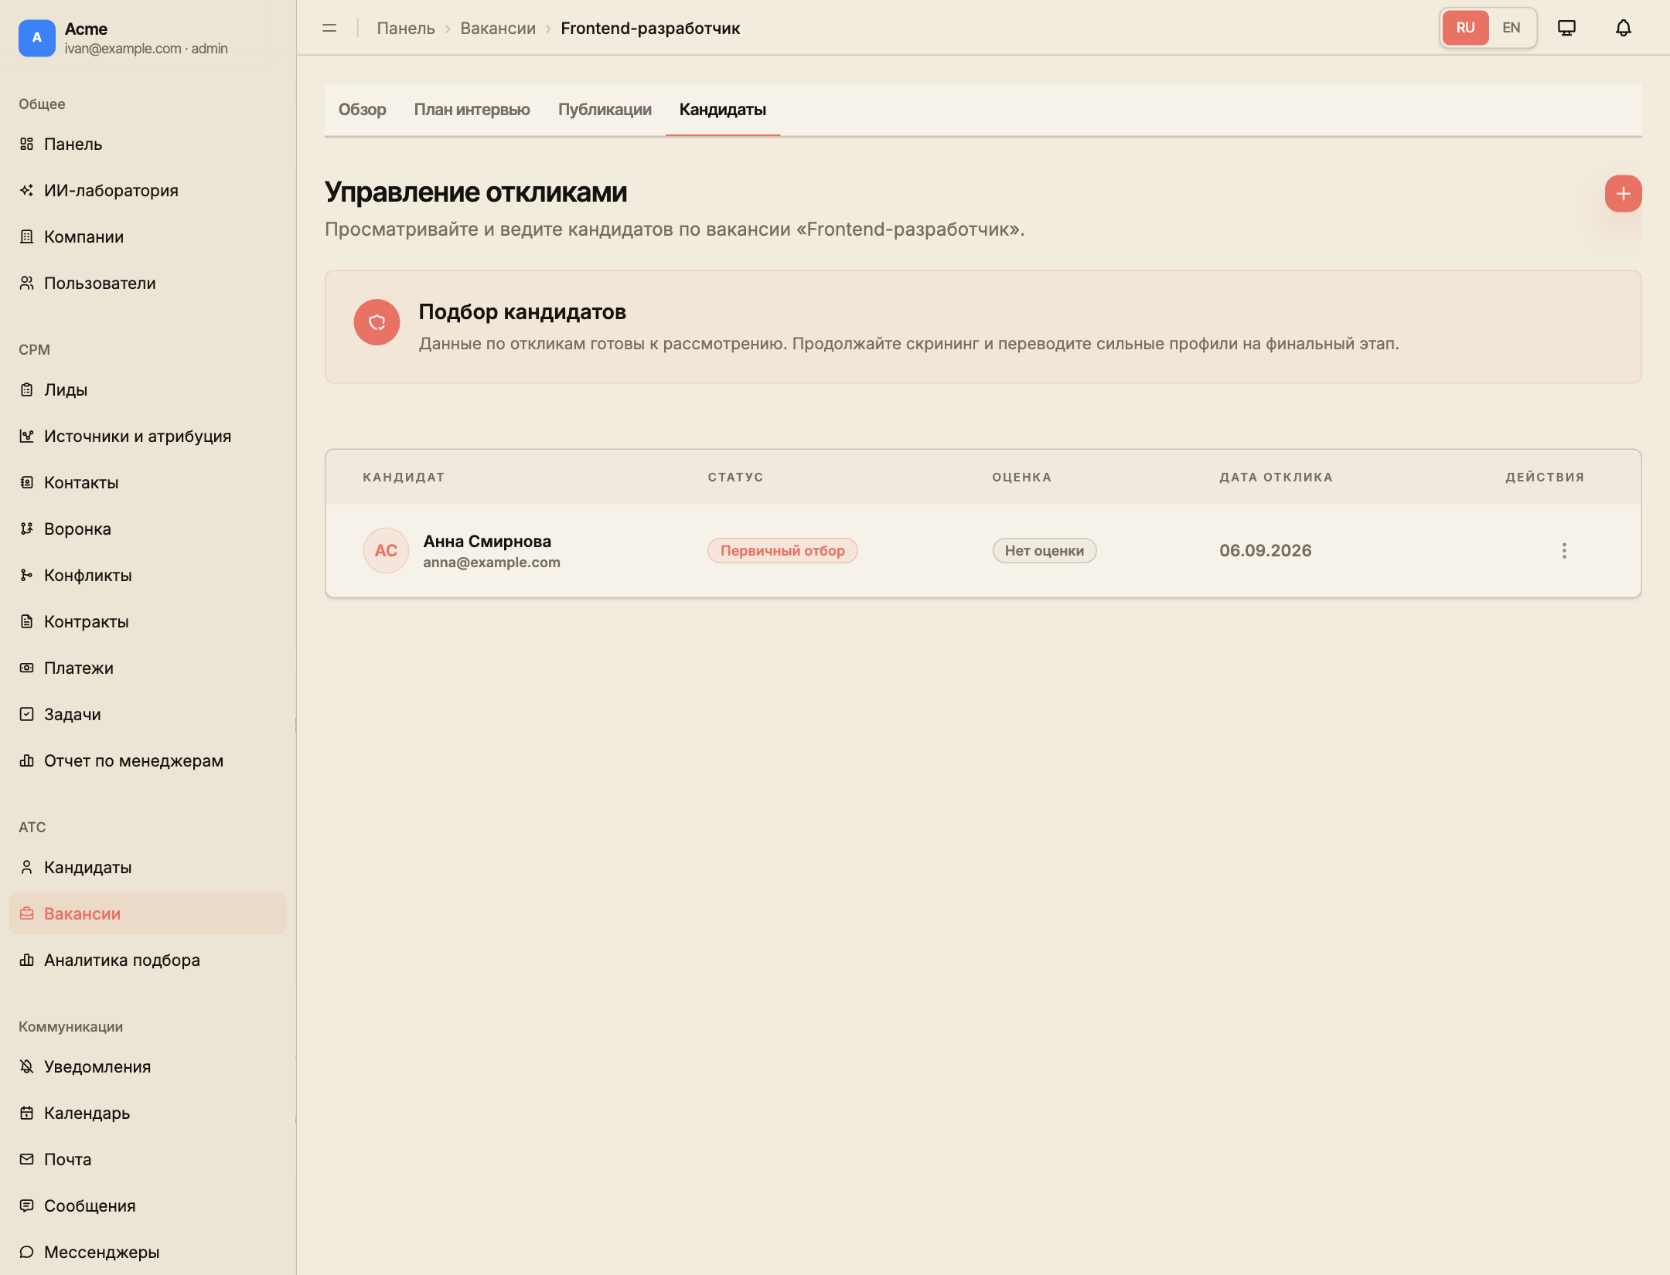Click the Дата отклика column header
This screenshot has height=1275, width=1670.
coord(1276,477)
